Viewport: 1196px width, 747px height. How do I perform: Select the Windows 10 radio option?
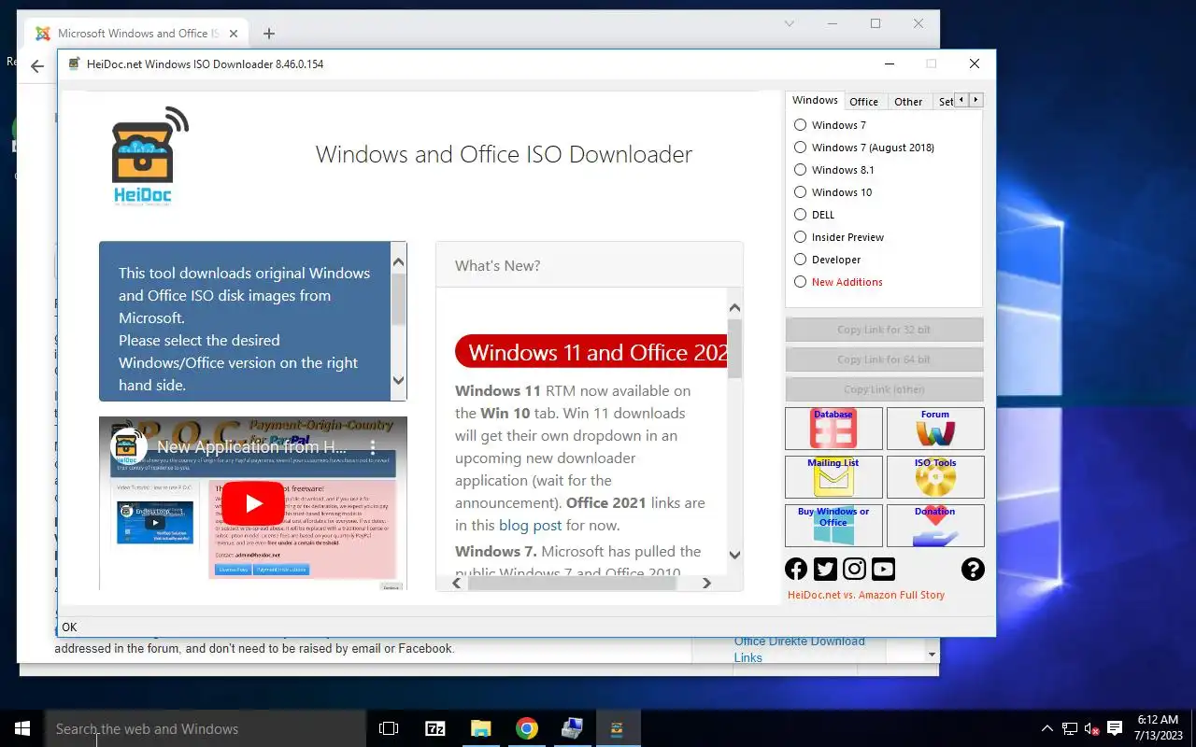pos(833,192)
